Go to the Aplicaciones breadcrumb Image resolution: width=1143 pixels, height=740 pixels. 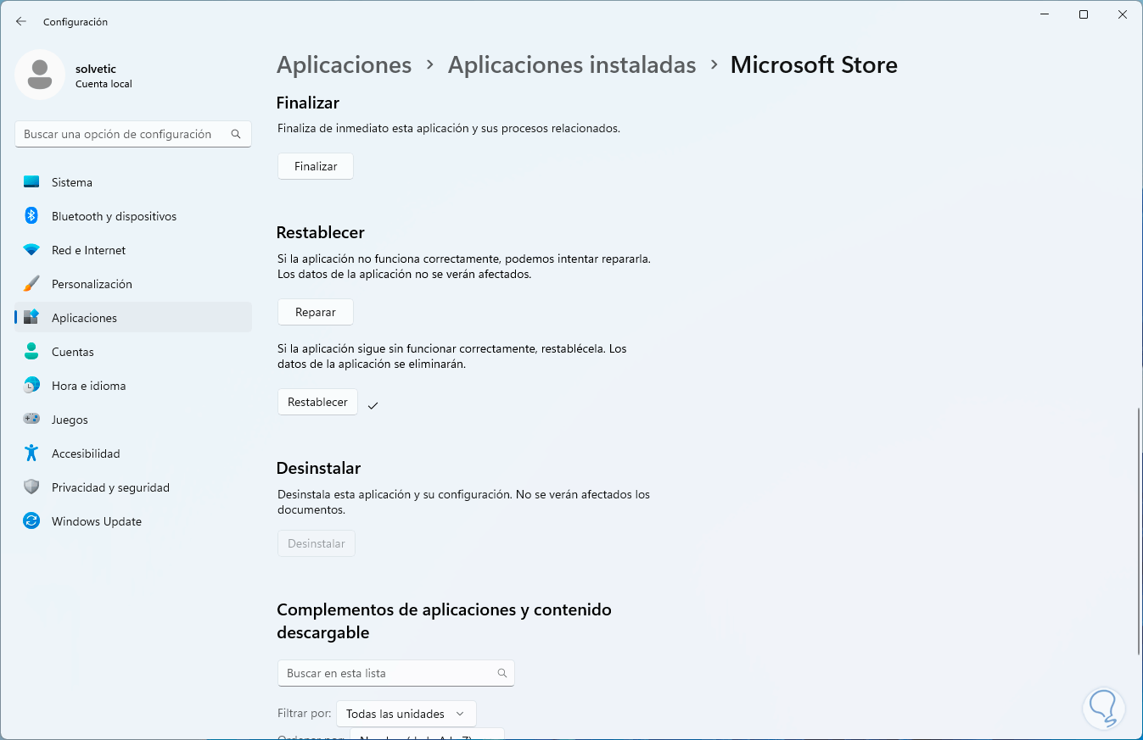(x=344, y=65)
